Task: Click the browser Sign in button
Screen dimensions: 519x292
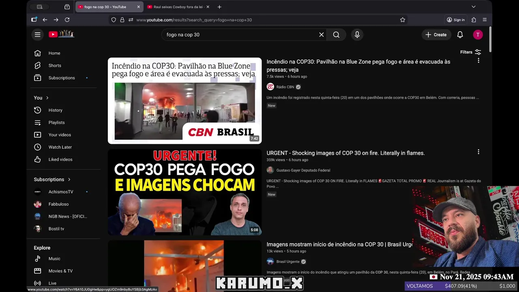Action: pos(456,20)
